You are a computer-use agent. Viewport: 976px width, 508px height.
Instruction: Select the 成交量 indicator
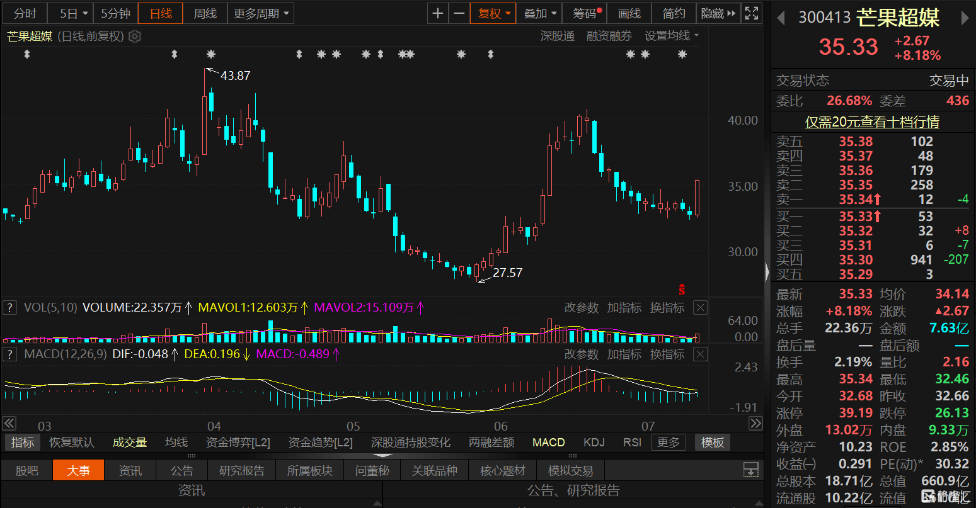pos(130,443)
